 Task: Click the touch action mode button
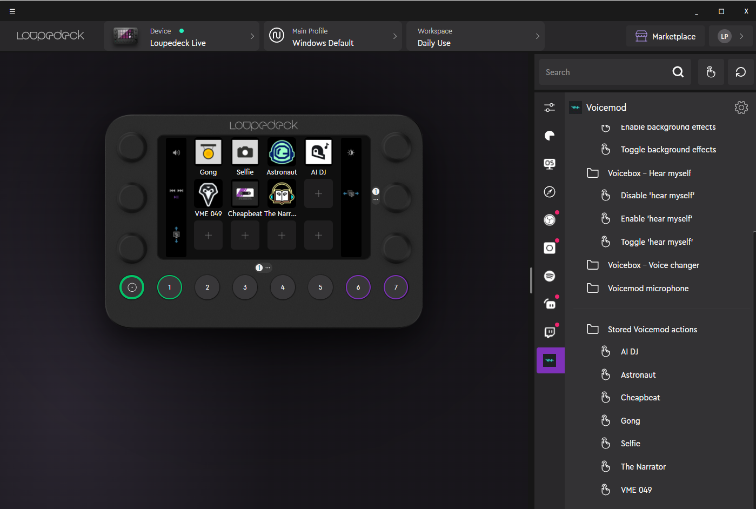click(711, 72)
